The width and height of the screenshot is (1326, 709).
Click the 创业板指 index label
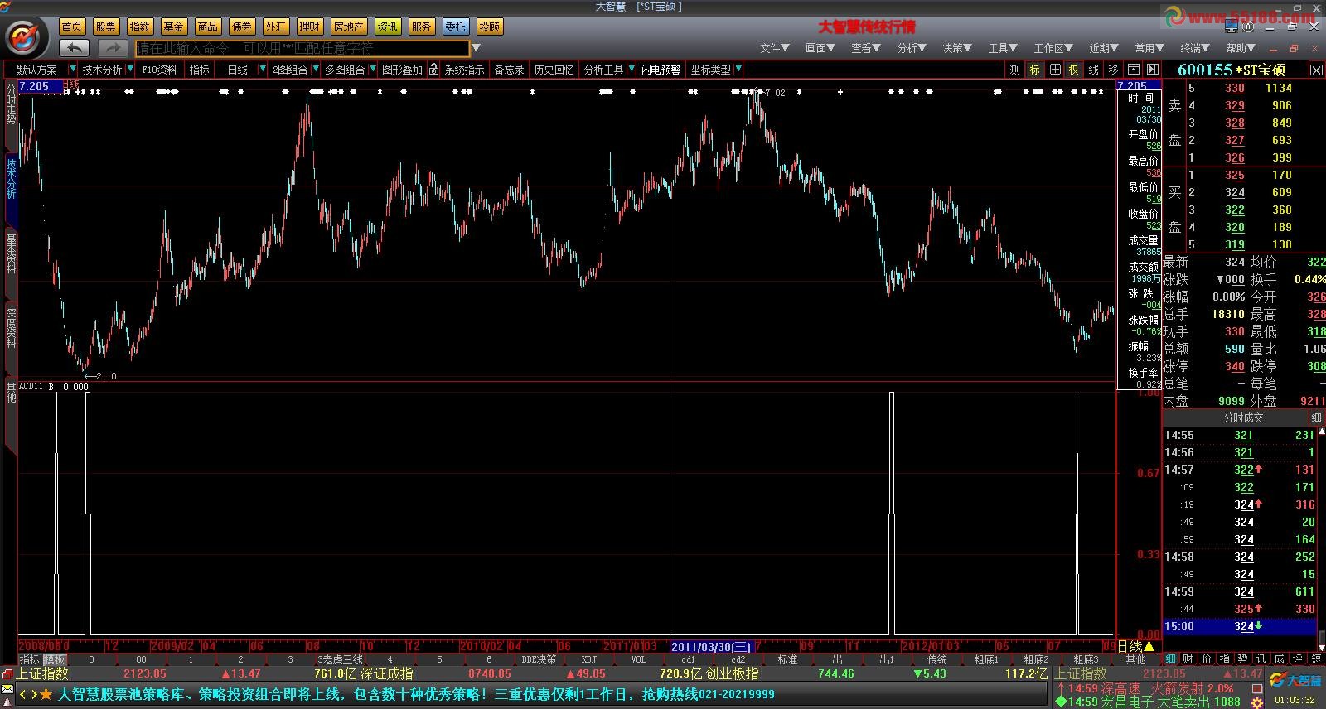point(732,673)
